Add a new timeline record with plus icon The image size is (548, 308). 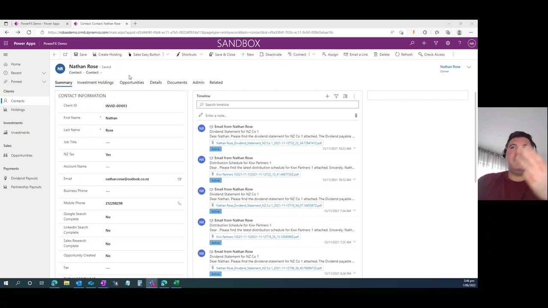pos(327,96)
